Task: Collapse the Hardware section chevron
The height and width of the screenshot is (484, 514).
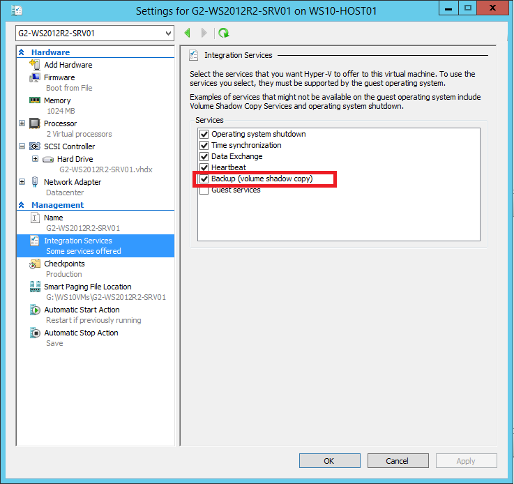Action: click(x=22, y=52)
